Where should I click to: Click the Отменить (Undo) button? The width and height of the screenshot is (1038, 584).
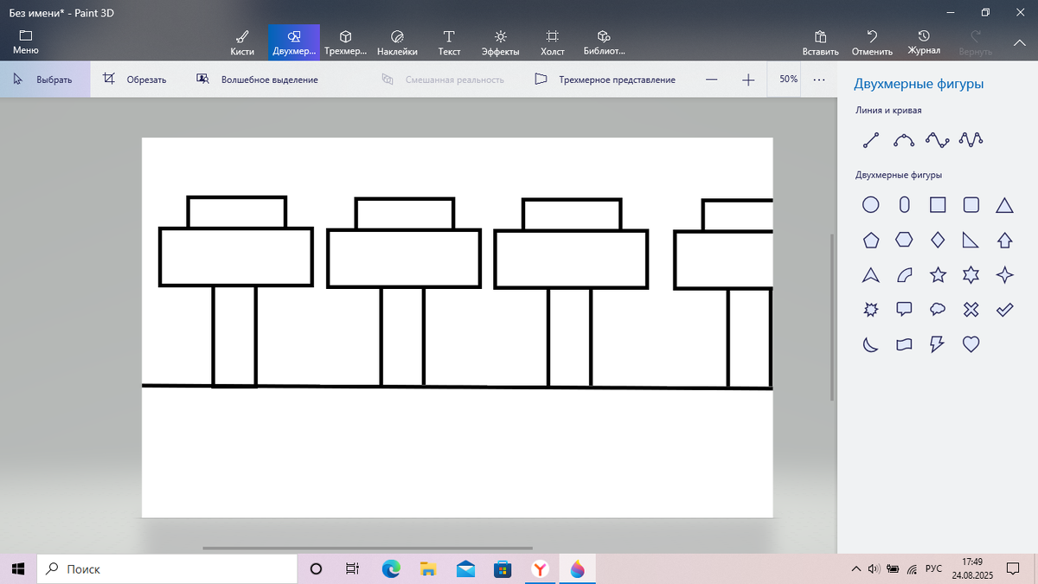coord(872,42)
